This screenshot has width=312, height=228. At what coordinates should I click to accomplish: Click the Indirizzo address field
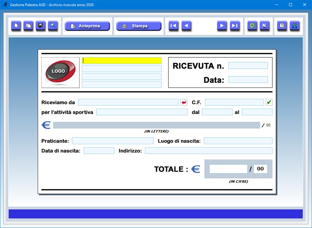[208, 151]
